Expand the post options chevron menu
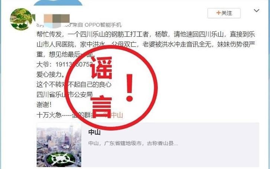Image resolution: width=270 pixels, height=169 pixels. click(256, 11)
